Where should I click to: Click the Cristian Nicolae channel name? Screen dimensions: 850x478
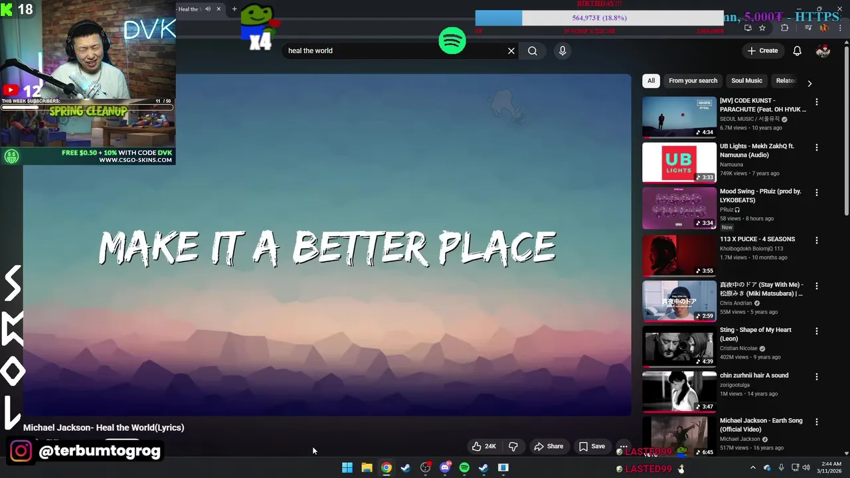coord(738,348)
